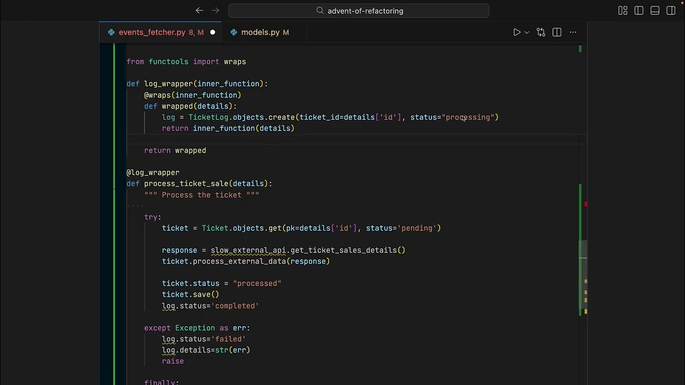This screenshot has width=685, height=385.
Task: Click the '@log_wrapper' decorator line
Action: (153, 173)
